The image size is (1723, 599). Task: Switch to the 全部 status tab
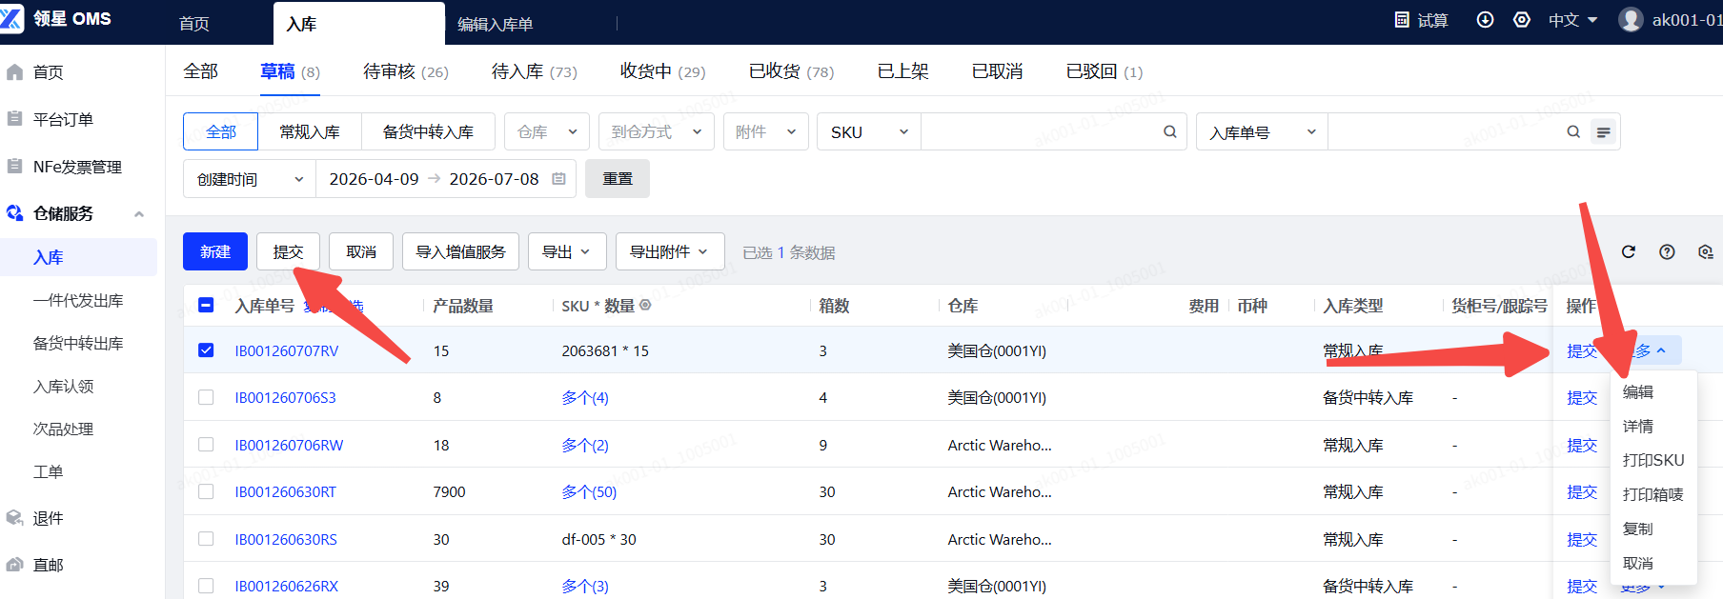pos(201,71)
